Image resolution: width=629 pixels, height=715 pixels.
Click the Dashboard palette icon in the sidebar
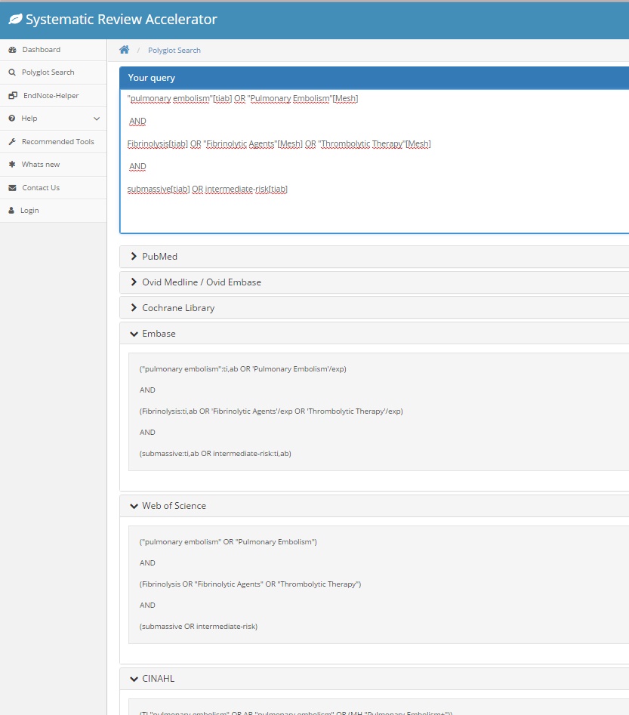coord(12,50)
